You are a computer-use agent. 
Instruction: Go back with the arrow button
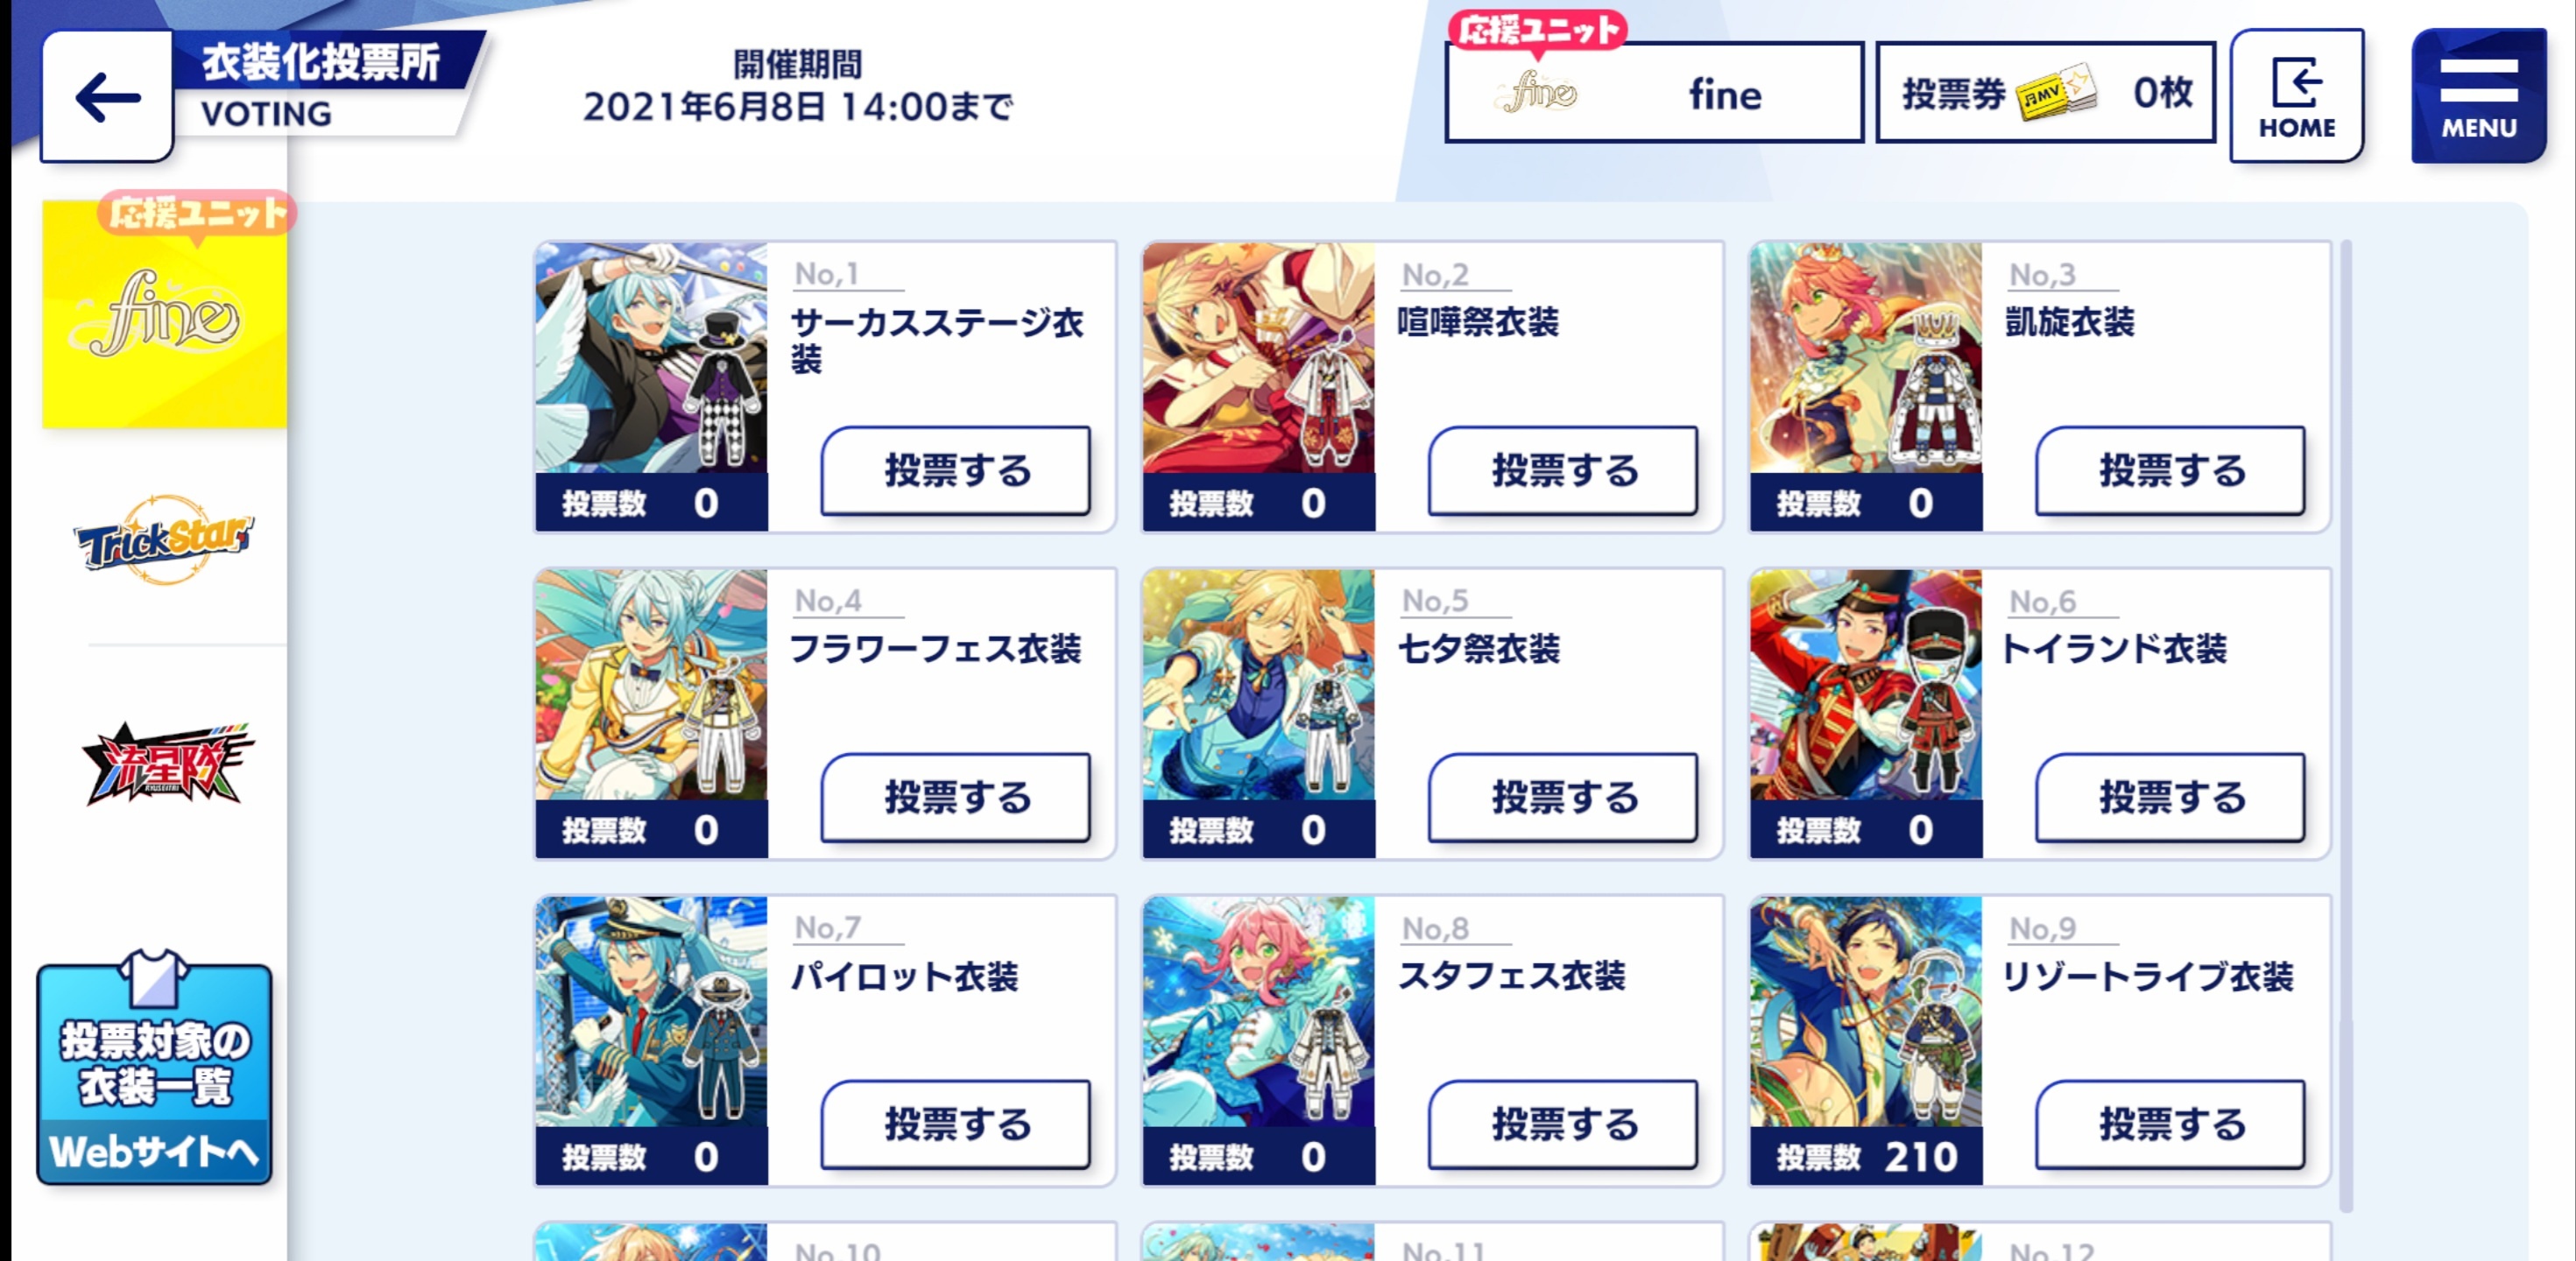click(107, 96)
